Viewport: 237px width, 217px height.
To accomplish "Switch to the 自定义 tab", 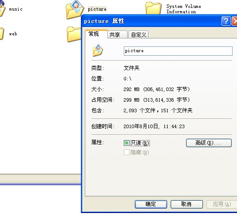I will tap(138, 34).
